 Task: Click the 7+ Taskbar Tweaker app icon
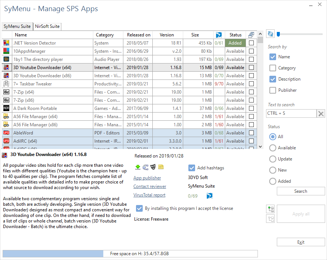[6, 84]
